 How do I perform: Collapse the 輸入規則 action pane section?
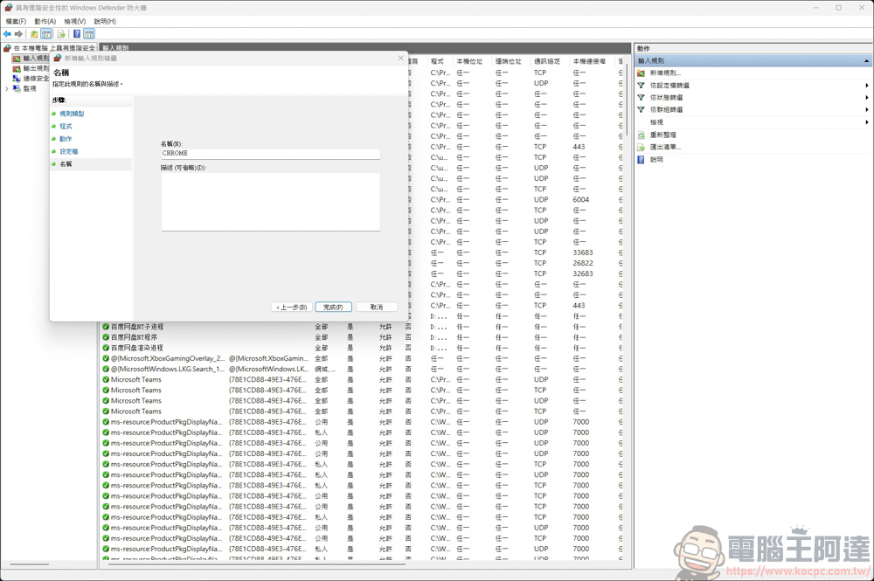point(866,59)
